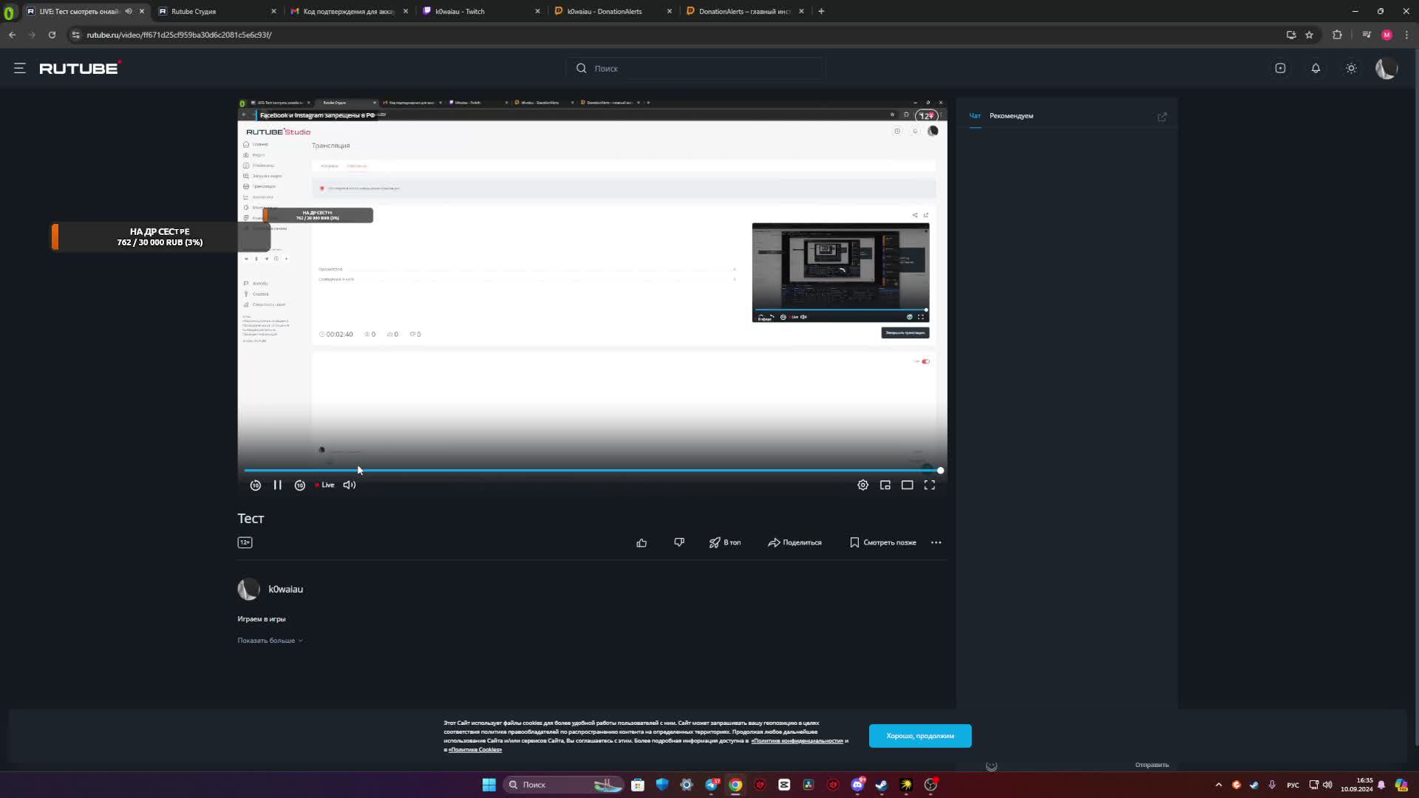Toggle theater wide mode
This screenshot has width=1419, height=798.
[x=907, y=485]
